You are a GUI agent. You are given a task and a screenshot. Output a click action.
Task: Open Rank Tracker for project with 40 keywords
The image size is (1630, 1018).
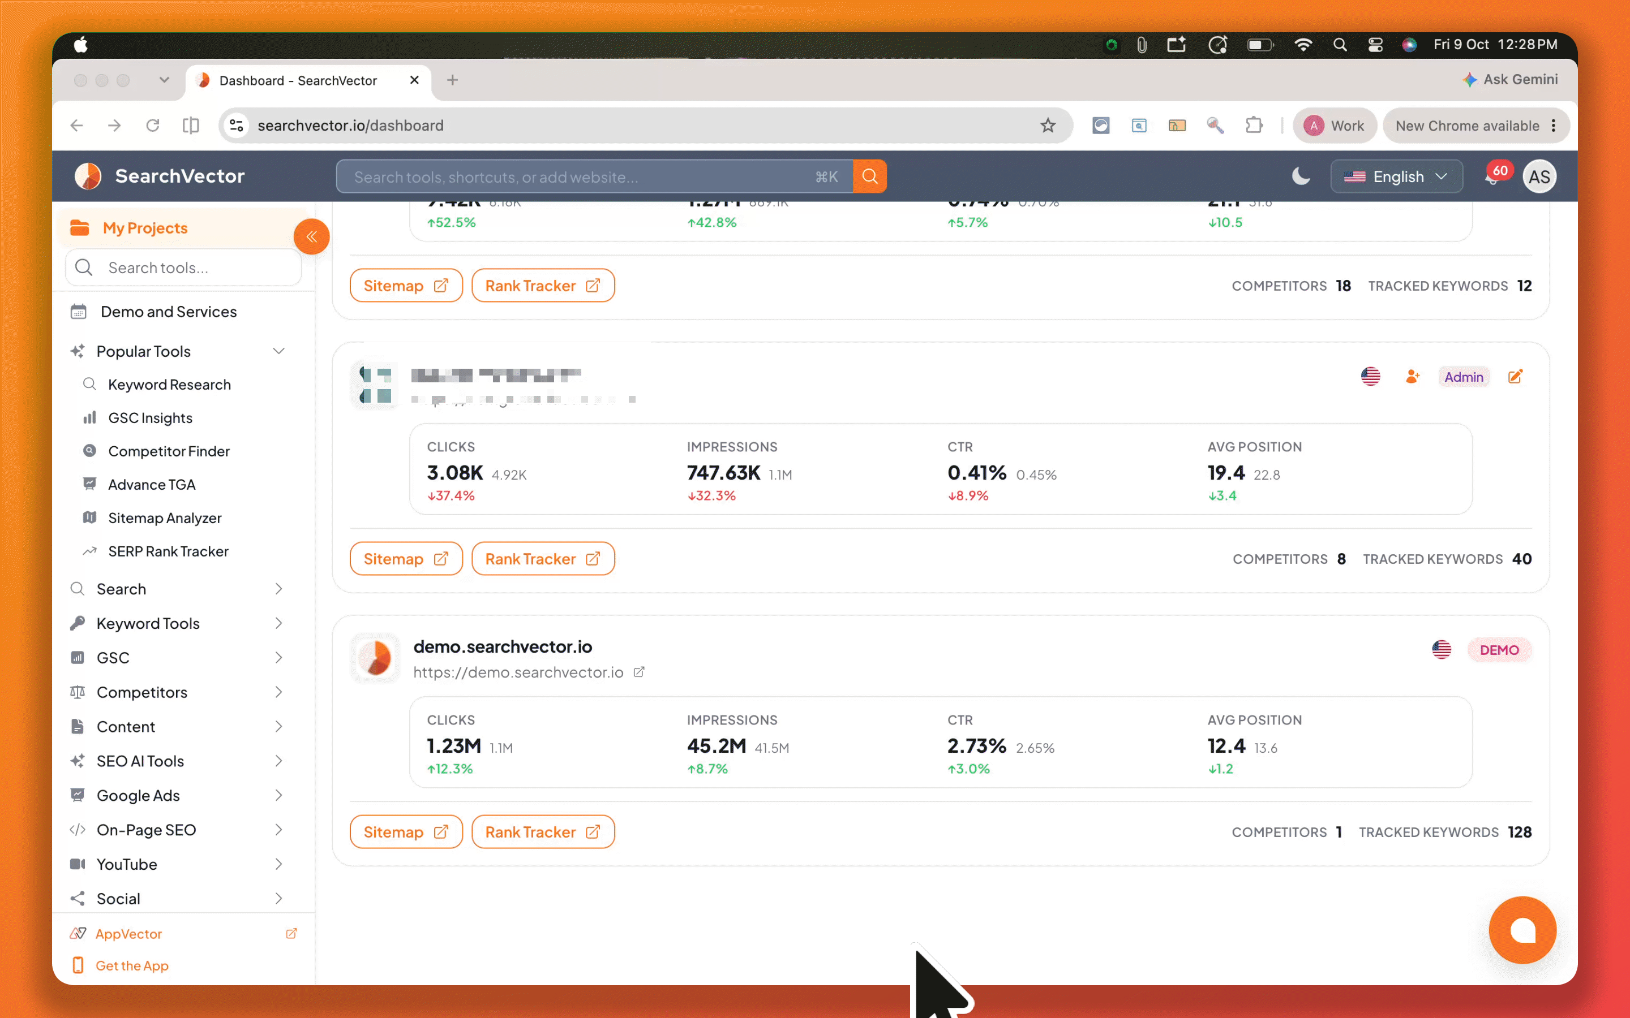coord(543,558)
